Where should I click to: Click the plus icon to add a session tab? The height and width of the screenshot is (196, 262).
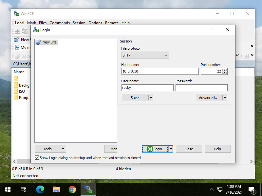tap(246, 56)
